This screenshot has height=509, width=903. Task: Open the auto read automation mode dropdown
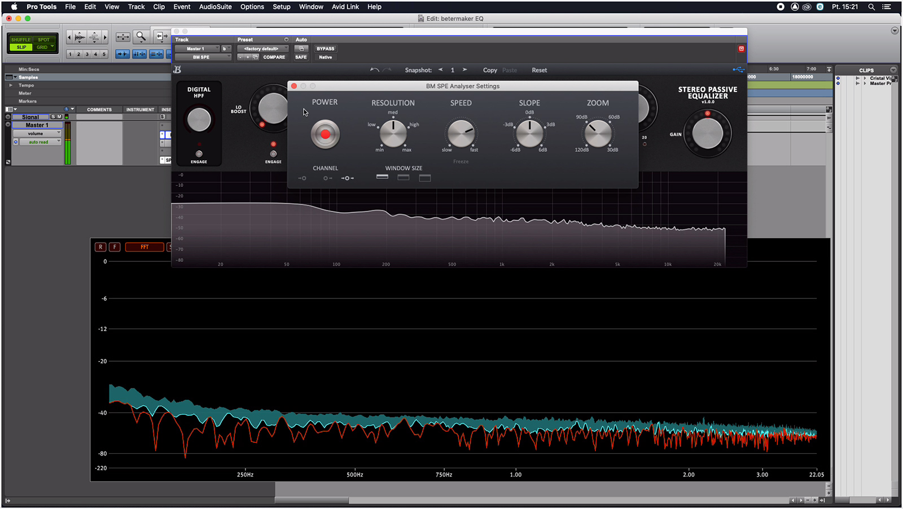pos(41,142)
